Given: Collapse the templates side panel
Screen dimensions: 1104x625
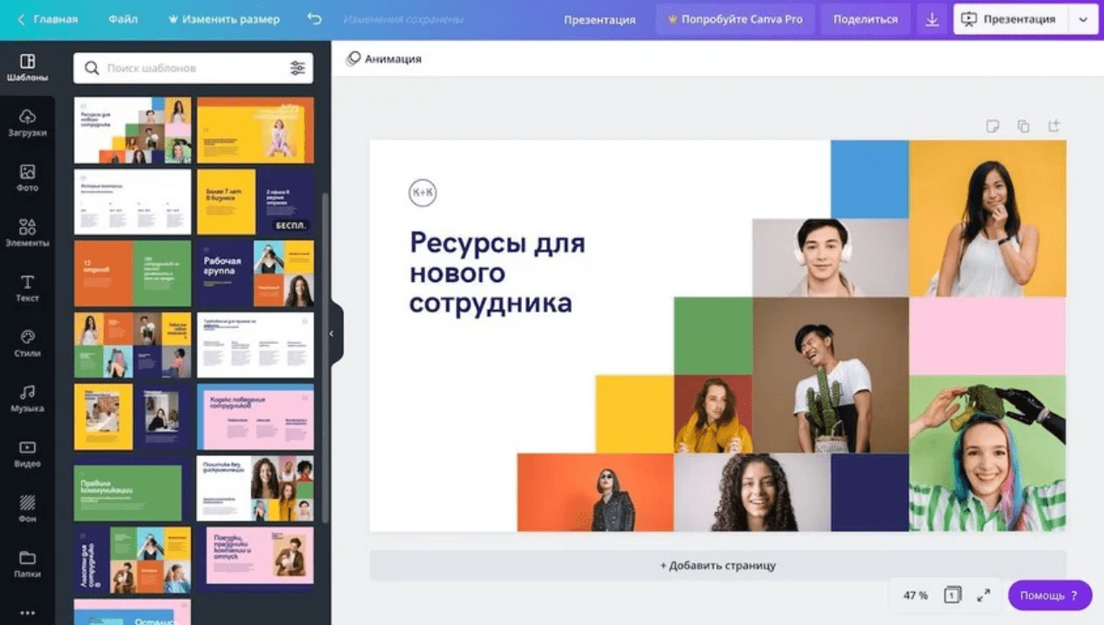Looking at the screenshot, I should coord(331,333).
